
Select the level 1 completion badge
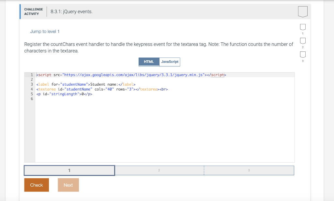(x=303, y=27)
